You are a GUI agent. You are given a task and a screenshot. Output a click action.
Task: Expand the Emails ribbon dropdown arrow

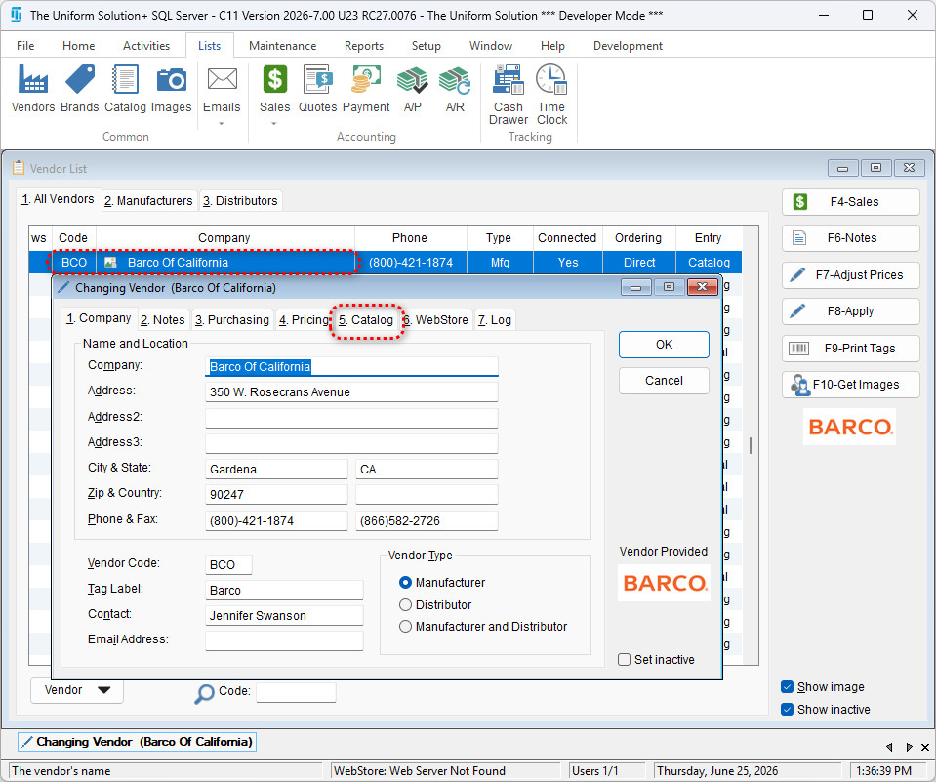(222, 124)
